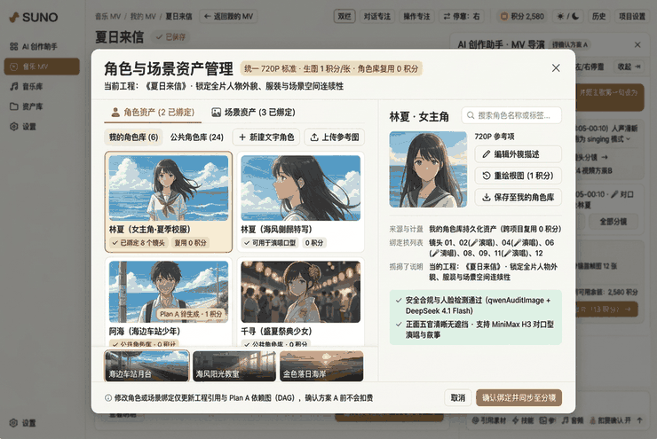Select the 林夏（女主角·夏季校服）character card
Image resolution: width=657 pixels, height=439 pixels.
(x=169, y=201)
